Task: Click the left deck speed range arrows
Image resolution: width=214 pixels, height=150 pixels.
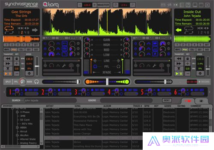Action: pos(29,74)
